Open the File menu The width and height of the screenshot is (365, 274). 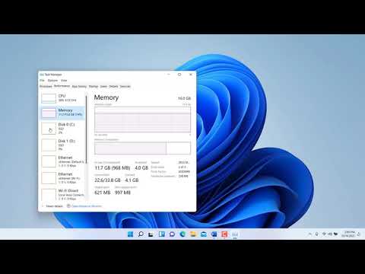pos(42,81)
